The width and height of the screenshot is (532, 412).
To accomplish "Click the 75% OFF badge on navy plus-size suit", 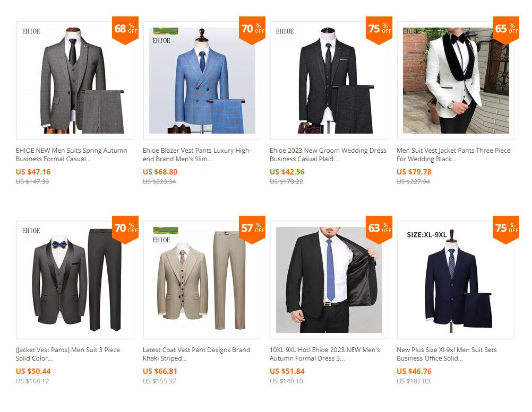I will pyautogui.click(x=506, y=229).
